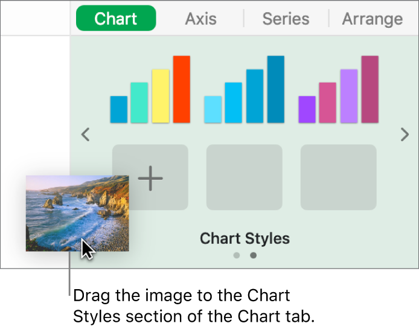
Task: Switch to the Chart tab
Action: click(116, 19)
